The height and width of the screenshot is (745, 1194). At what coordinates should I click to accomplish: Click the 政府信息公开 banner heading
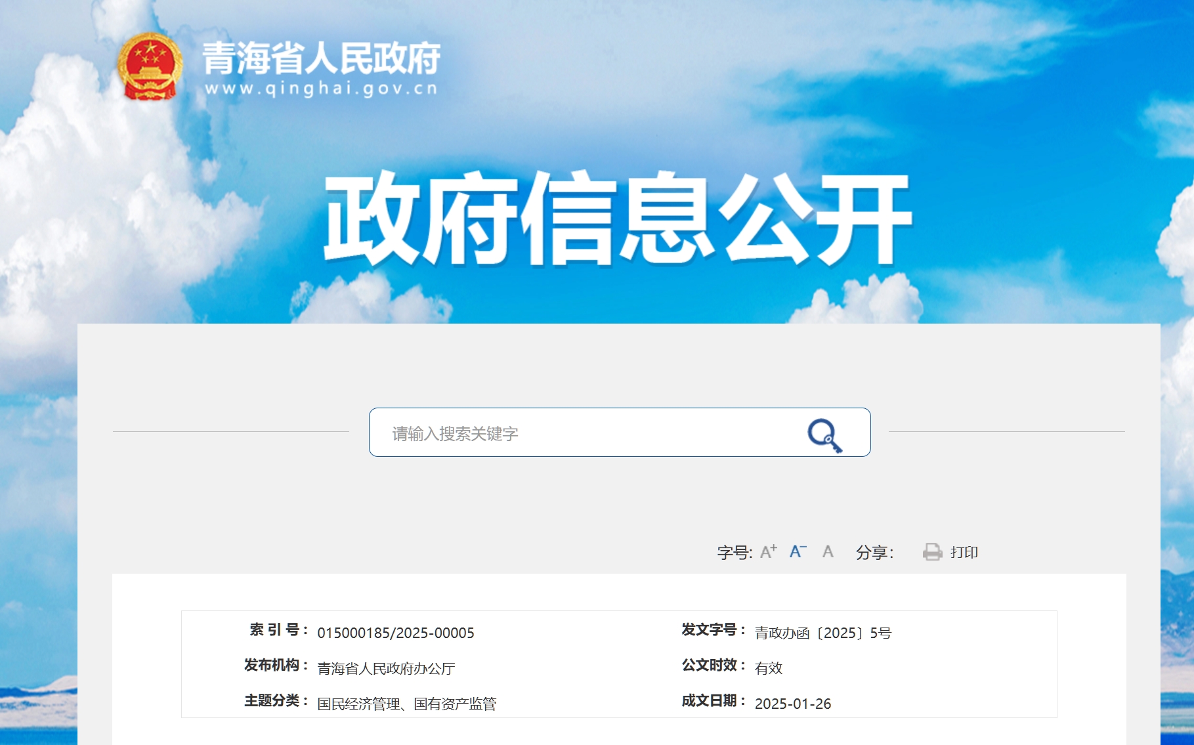(x=618, y=219)
